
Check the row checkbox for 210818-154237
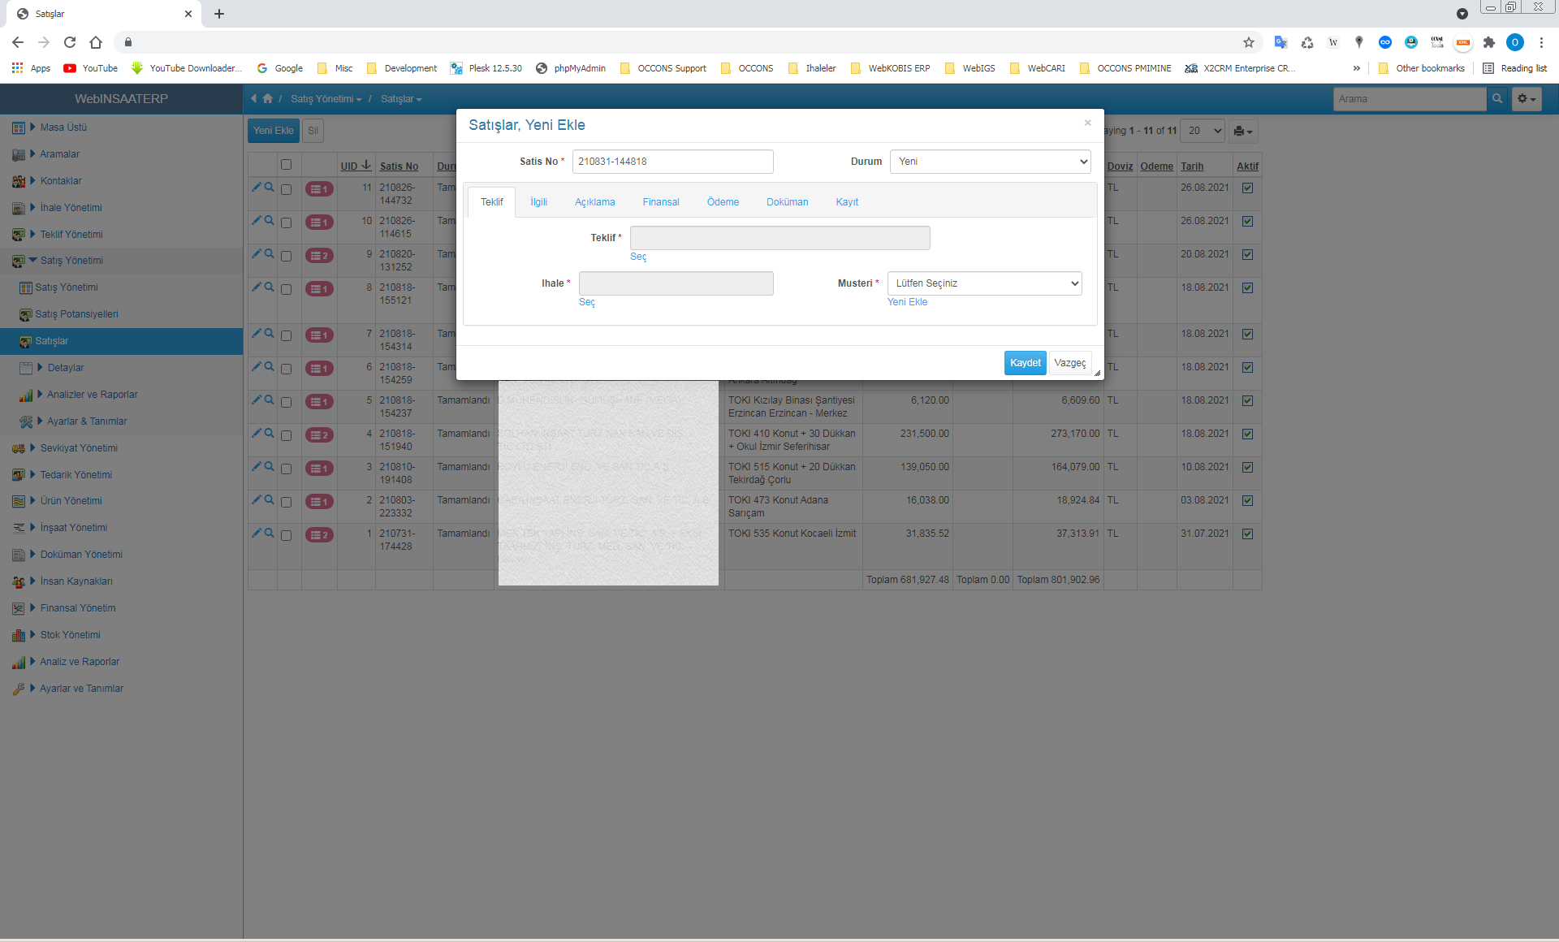(286, 402)
